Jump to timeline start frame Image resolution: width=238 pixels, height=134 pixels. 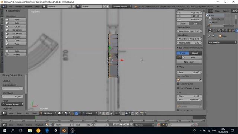coord(114,125)
